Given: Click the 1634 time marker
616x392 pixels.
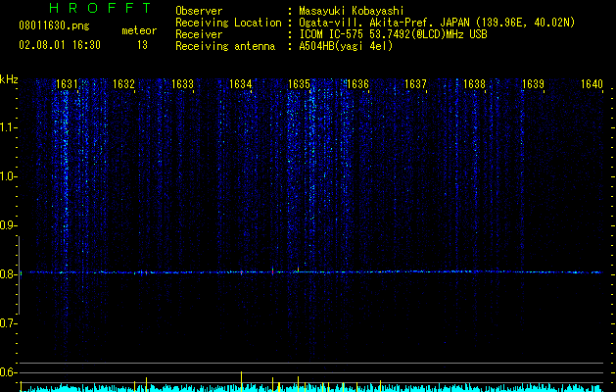Looking at the screenshot, I should tap(241, 84).
